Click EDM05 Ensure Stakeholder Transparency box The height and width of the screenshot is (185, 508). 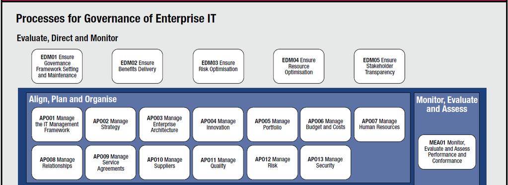click(379, 66)
